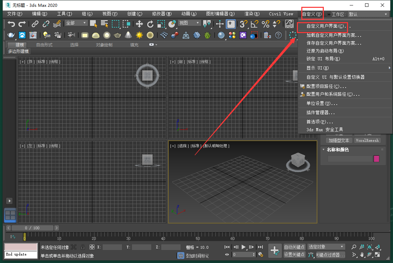Click the sun light icon
Image resolution: width=393 pixels, height=263 pixels.
pyautogui.click(x=139, y=35)
